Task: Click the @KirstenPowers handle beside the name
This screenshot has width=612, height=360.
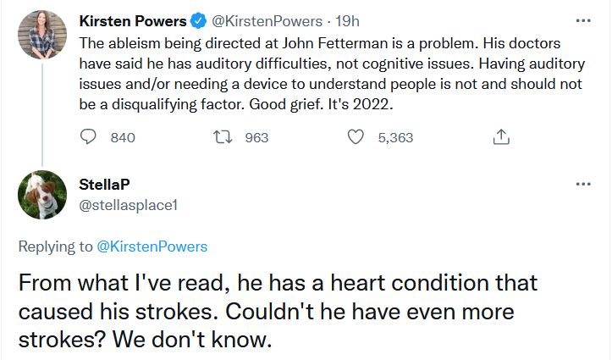Action: coord(260,20)
